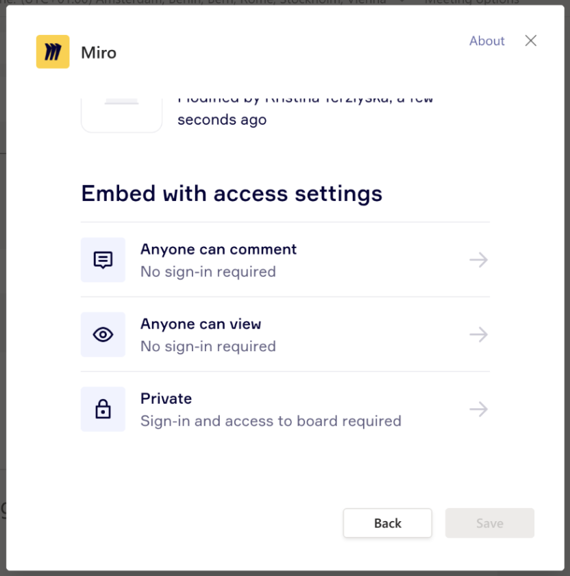Image resolution: width=570 pixels, height=576 pixels.
Task: Close the Miro dialog with the X
Action: tap(530, 41)
